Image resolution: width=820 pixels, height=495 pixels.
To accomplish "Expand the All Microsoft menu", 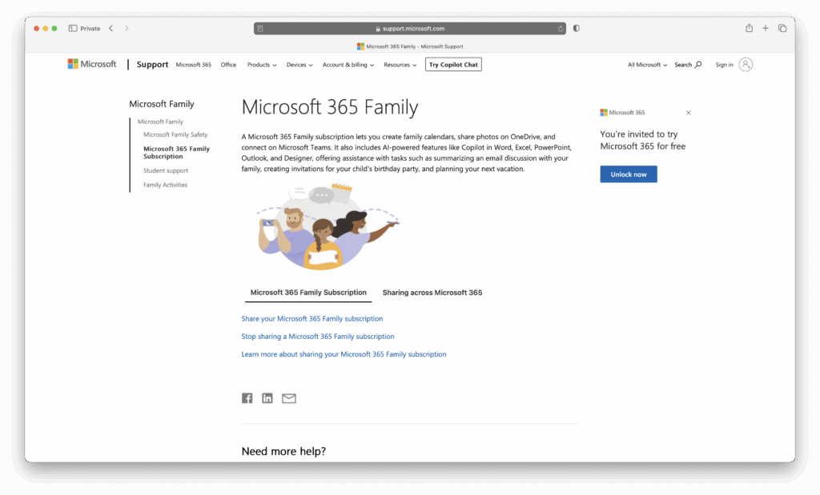I will pyautogui.click(x=647, y=65).
